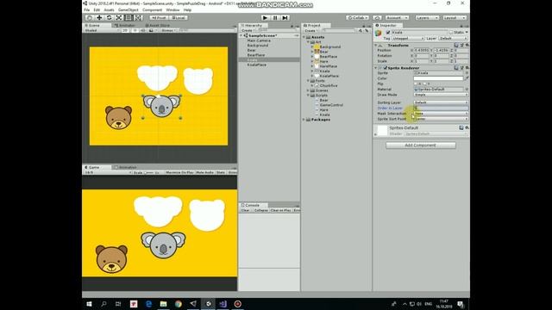The image size is (552, 310).
Task: Collapse the Transform component
Action: (x=376, y=46)
